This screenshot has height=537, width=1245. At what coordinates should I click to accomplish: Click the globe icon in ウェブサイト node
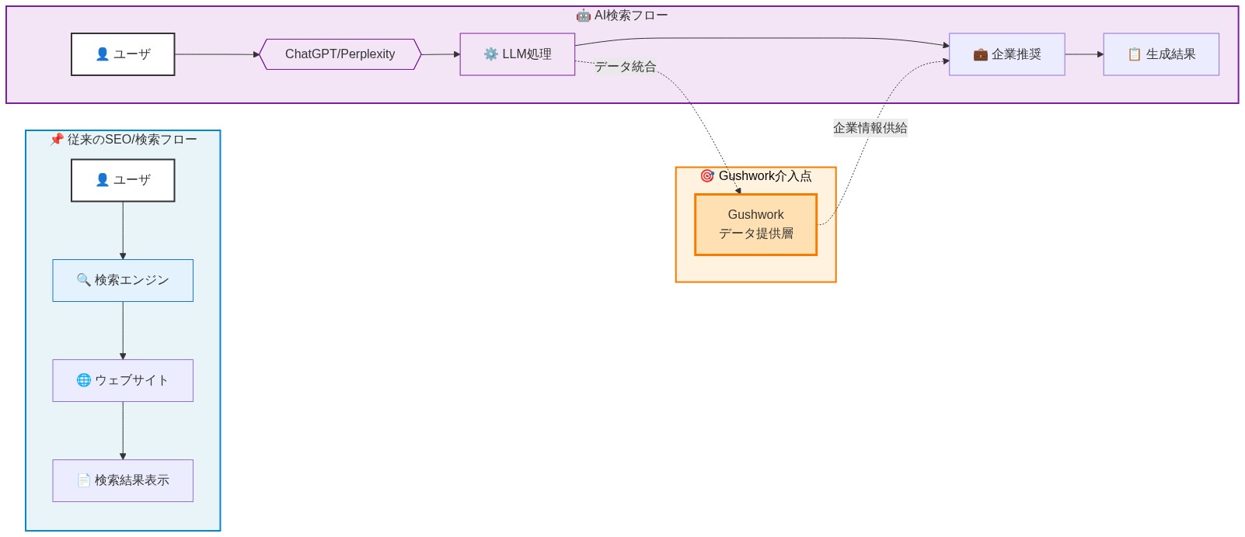point(83,379)
